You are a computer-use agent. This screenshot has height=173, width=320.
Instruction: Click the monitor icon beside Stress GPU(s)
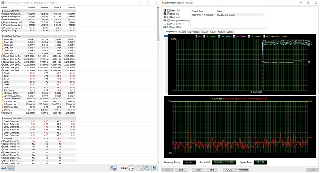[165, 27]
